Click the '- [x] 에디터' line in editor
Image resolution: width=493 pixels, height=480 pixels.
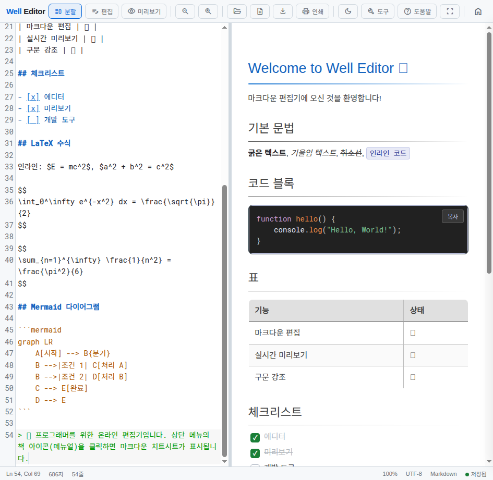pyautogui.click(x=41, y=97)
